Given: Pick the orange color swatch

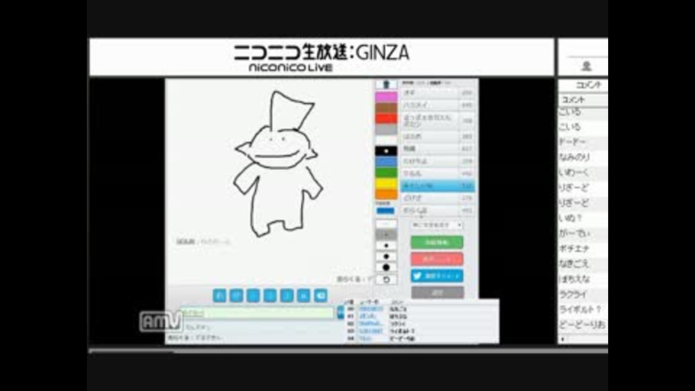Looking at the screenshot, I should [386, 194].
